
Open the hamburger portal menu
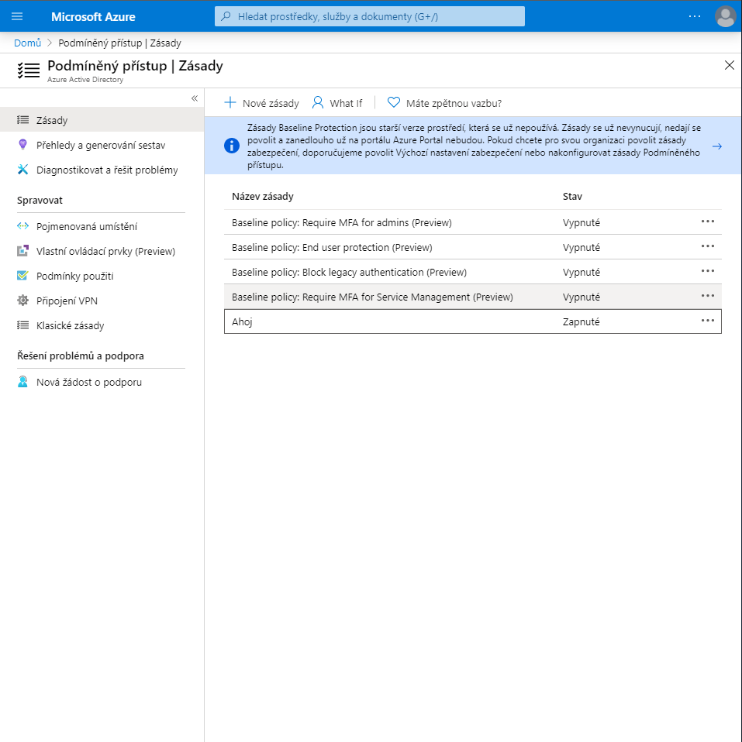(x=17, y=16)
